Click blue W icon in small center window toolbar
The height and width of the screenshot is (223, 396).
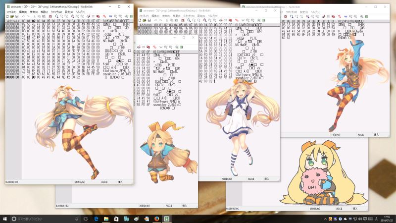[x=161, y=47]
